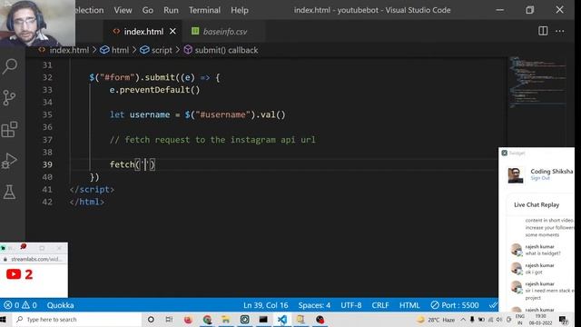Click the taskbar search box

77,320
